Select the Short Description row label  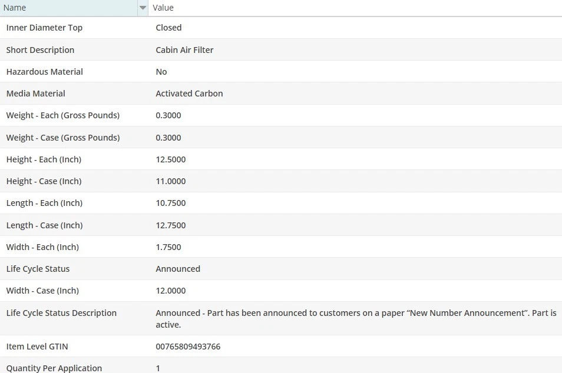click(x=40, y=50)
